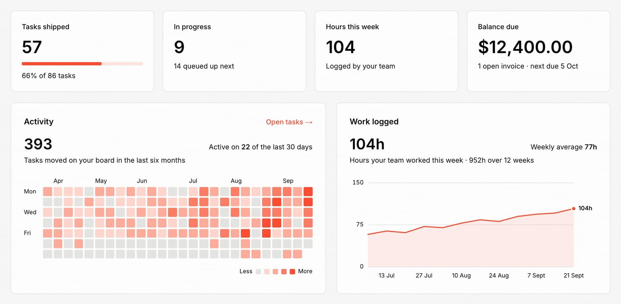Click the 'Fri' row label
The width and height of the screenshot is (621, 304).
coord(27,233)
